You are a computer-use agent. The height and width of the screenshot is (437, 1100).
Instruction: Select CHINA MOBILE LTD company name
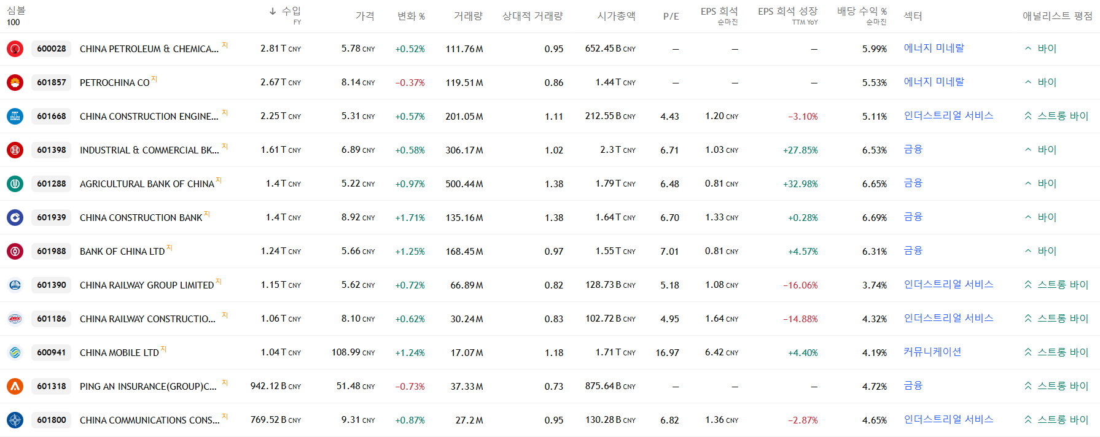119,353
